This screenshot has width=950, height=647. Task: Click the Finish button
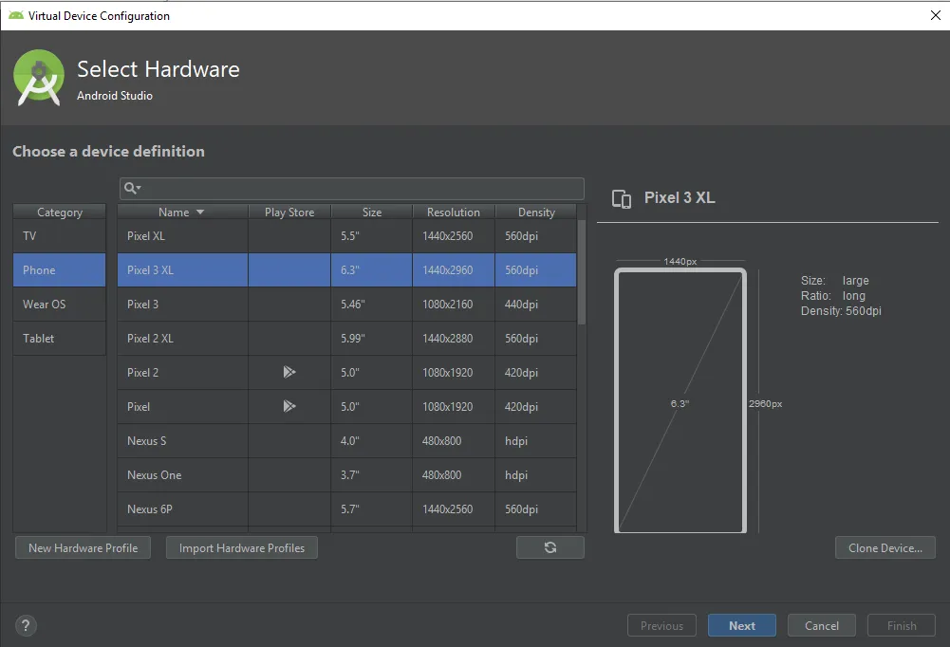902,625
